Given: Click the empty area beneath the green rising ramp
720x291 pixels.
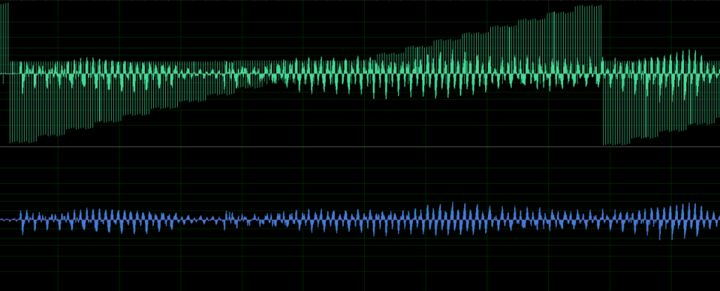Looking at the screenshot, I should (422, 123).
